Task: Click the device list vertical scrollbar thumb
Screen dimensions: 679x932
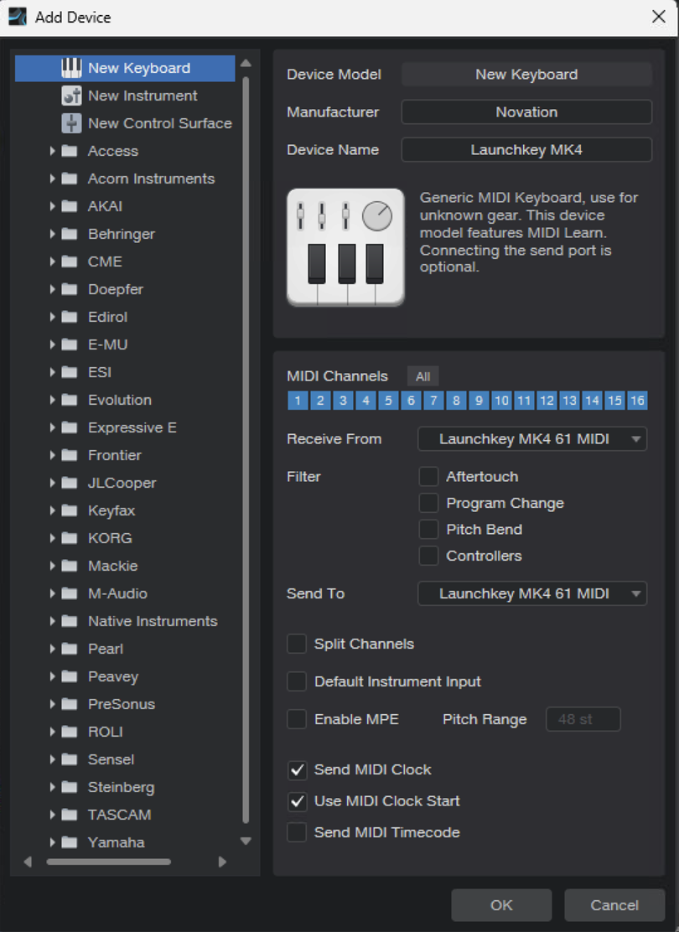Action: coord(246,450)
